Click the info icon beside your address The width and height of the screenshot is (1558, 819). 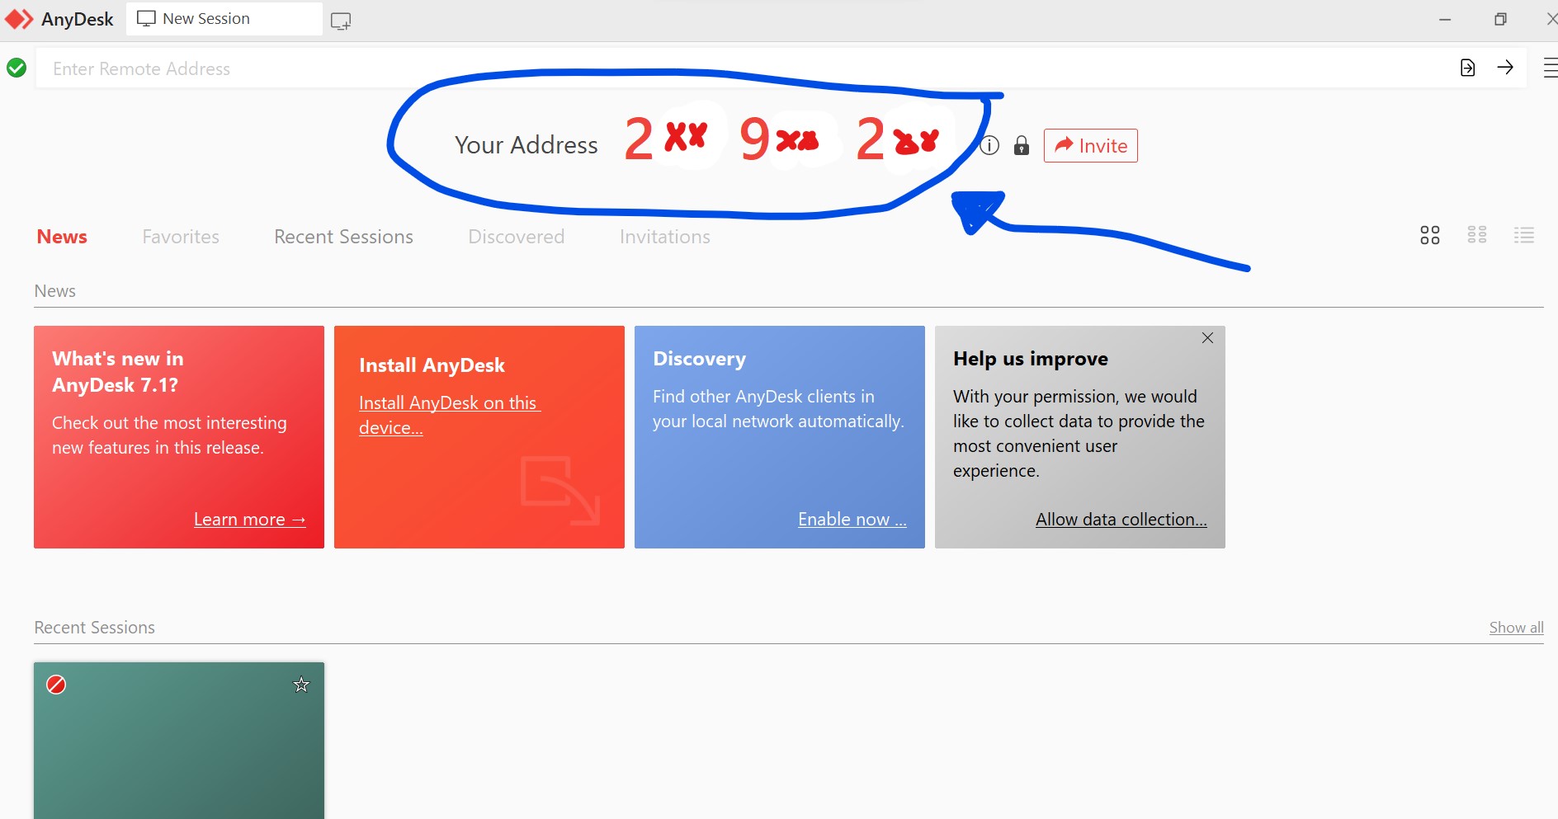click(989, 146)
